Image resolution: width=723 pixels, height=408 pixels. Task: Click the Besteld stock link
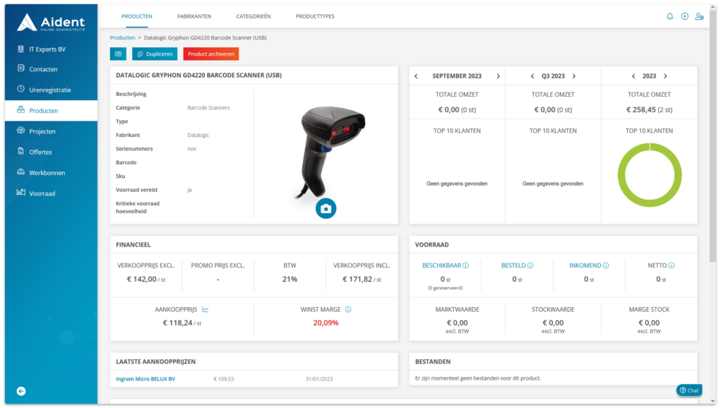tap(513, 265)
